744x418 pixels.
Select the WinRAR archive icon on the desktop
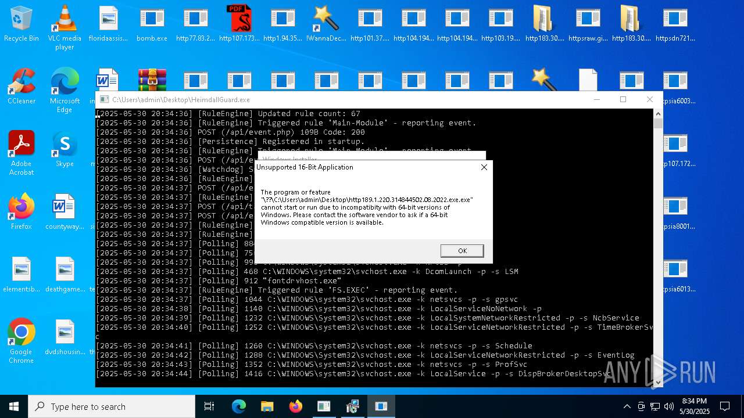pos(152,80)
